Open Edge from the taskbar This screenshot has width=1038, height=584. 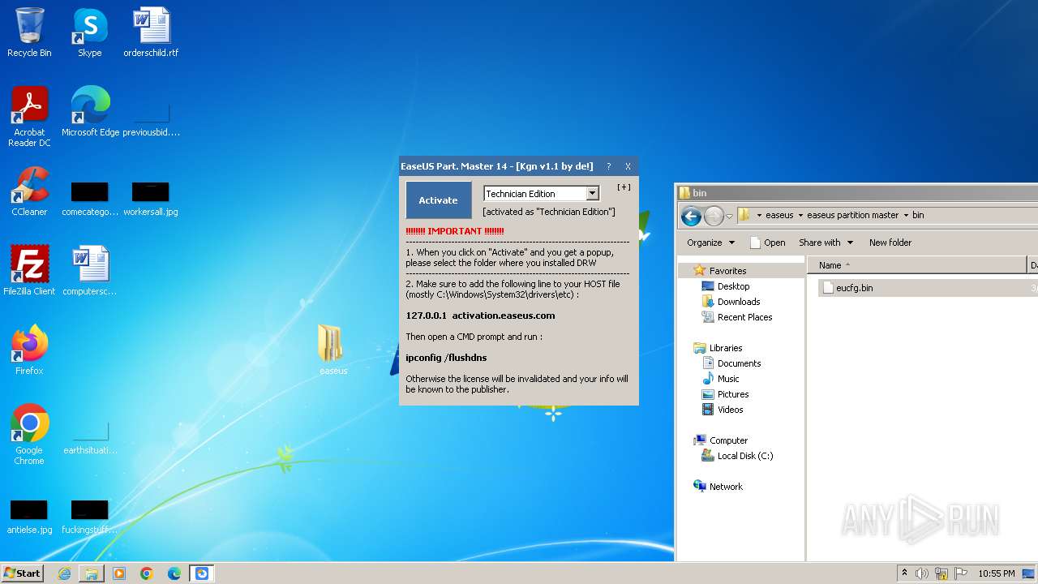click(x=174, y=573)
